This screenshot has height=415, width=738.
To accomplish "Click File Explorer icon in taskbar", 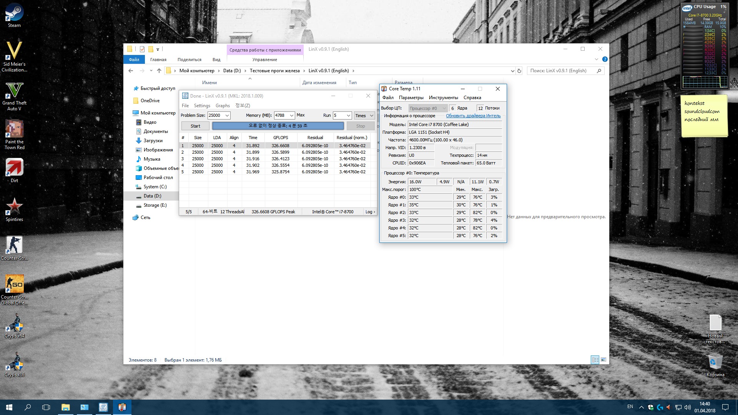I will [x=65, y=407].
